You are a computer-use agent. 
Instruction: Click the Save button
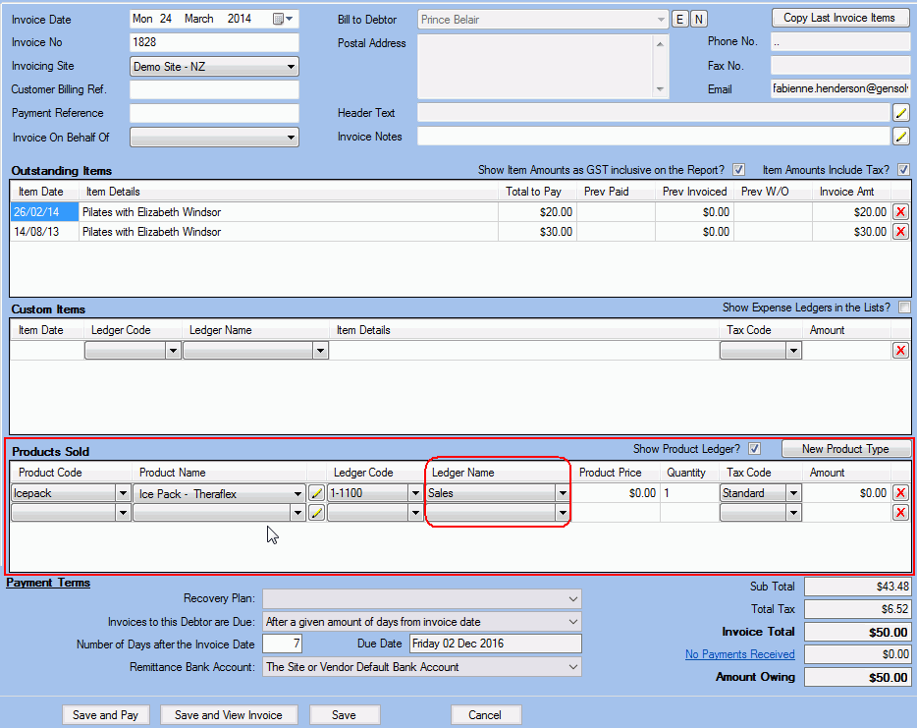[x=344, y=714]
